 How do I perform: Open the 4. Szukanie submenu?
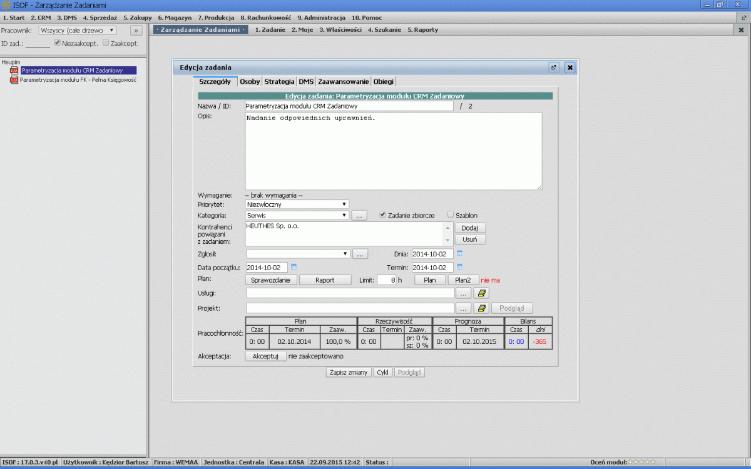[x=384, y=29]
